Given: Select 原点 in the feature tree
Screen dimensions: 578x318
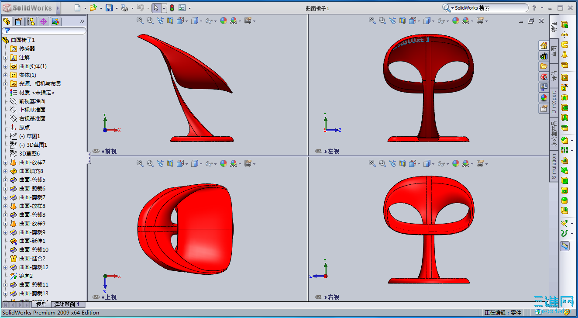Looking at the screenshot, I should pos(24,128).
